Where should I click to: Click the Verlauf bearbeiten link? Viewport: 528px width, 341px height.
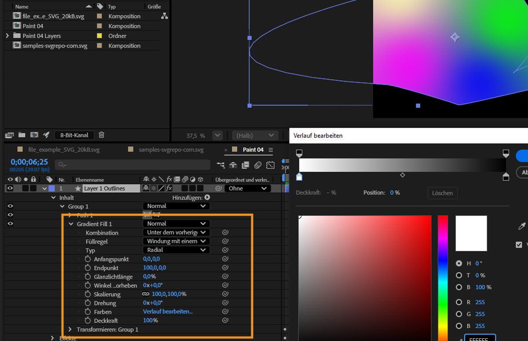coord(168,312)
